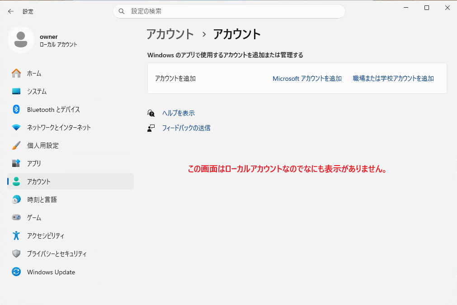Click 職場または学校アカウントを追加 link
Viewport: 457px width, 305px height.
(393, 79)
